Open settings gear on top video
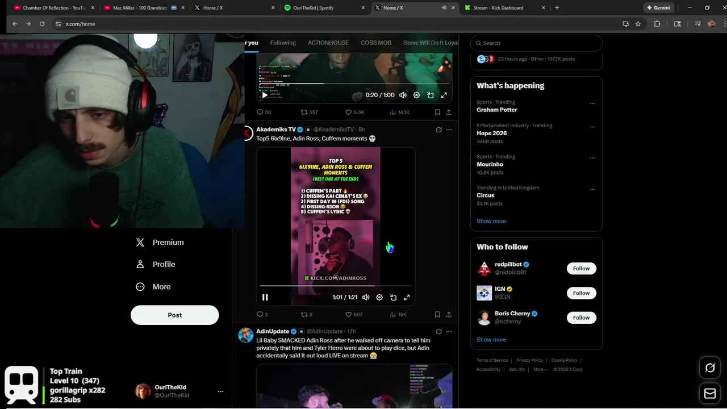 click(416, 95)
